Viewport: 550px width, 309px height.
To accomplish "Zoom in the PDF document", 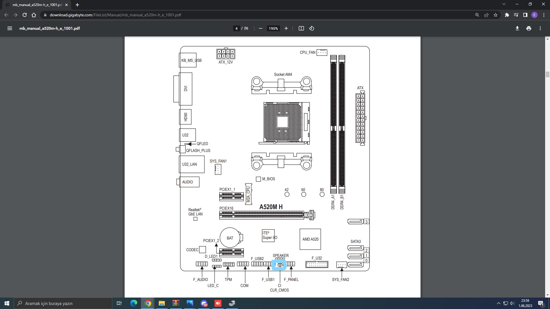I will pos(286,28).
